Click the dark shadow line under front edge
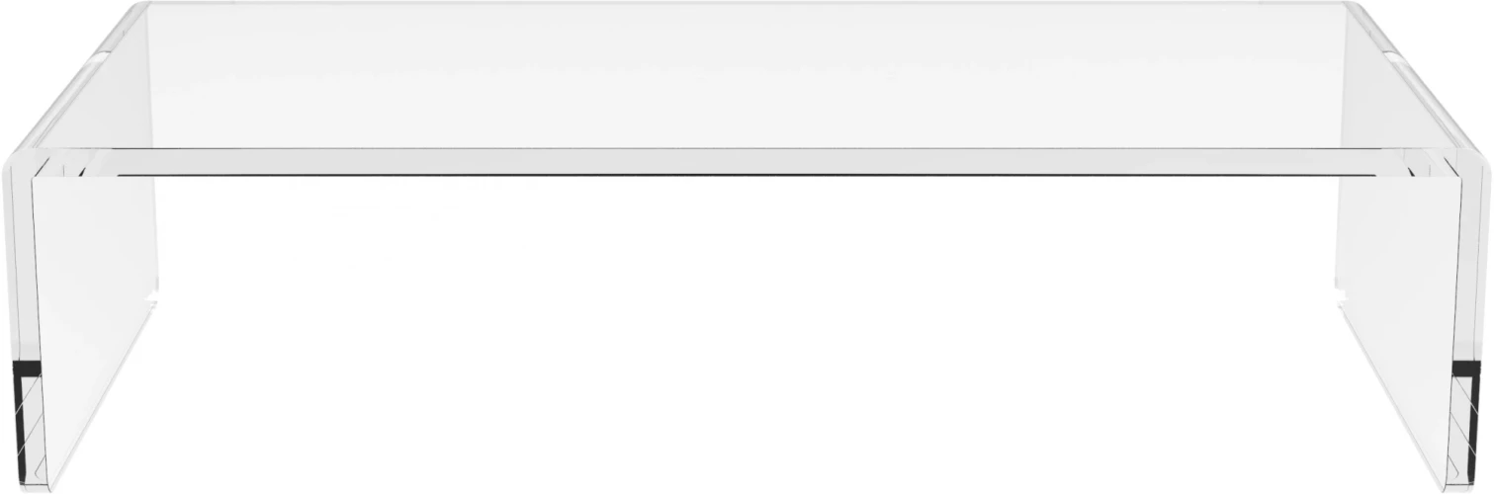Screen dimensions: 1494x494 click(747, 176)
